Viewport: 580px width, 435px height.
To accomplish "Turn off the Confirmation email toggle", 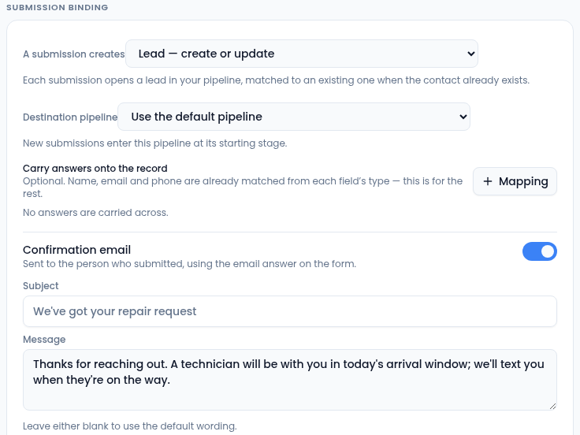I will [x=539, y=251].
